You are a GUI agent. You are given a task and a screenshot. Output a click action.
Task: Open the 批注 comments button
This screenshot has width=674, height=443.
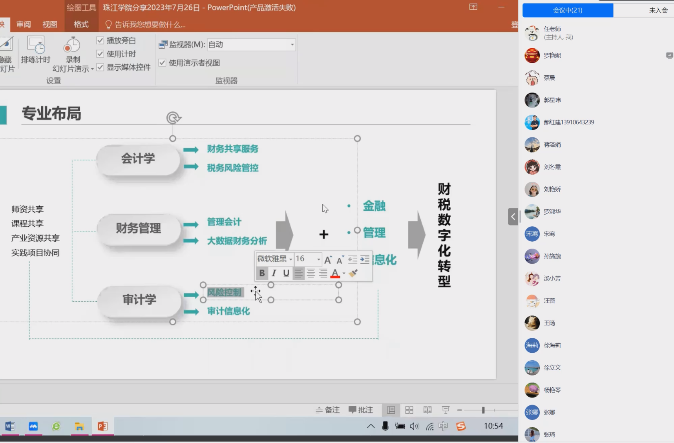coord(361,410)
